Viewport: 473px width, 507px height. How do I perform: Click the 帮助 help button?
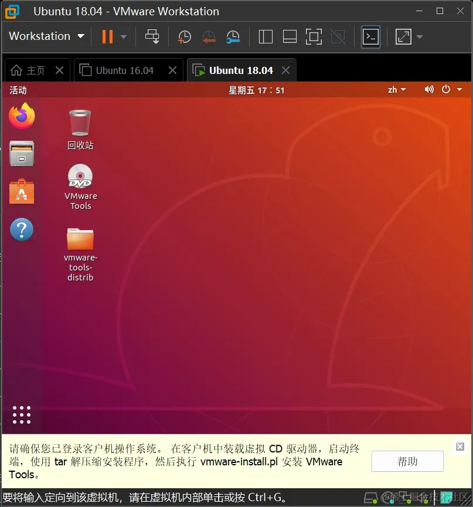407,461
